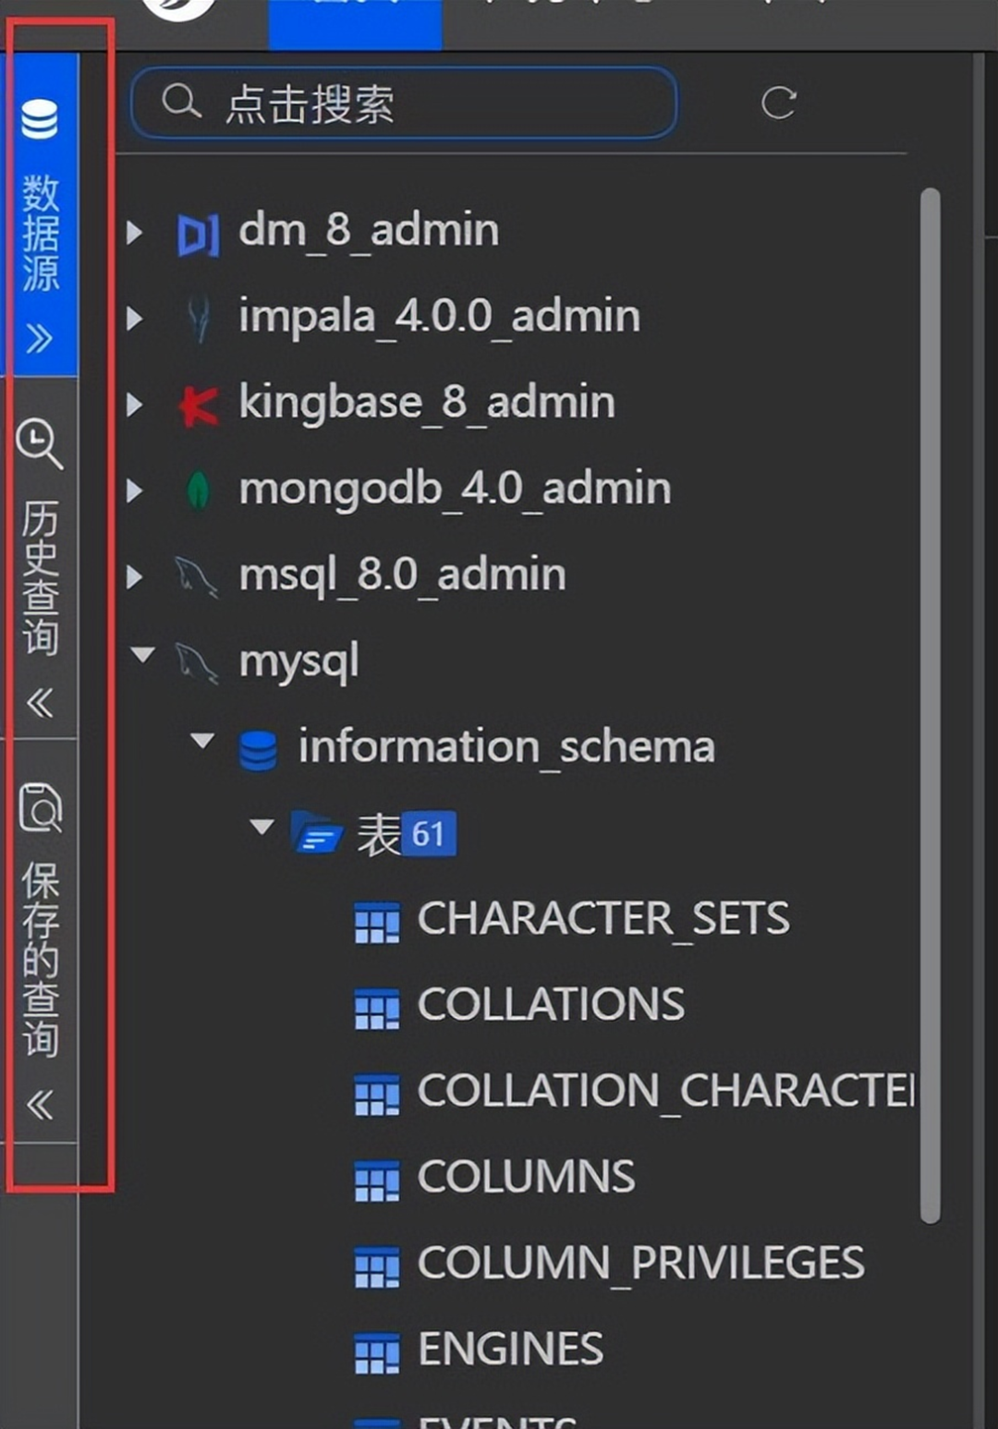998x1429 pixels.
Task: Expand 历史查询 panel with its double chevron
Action: pyautogui.click(x=39, y=703)
